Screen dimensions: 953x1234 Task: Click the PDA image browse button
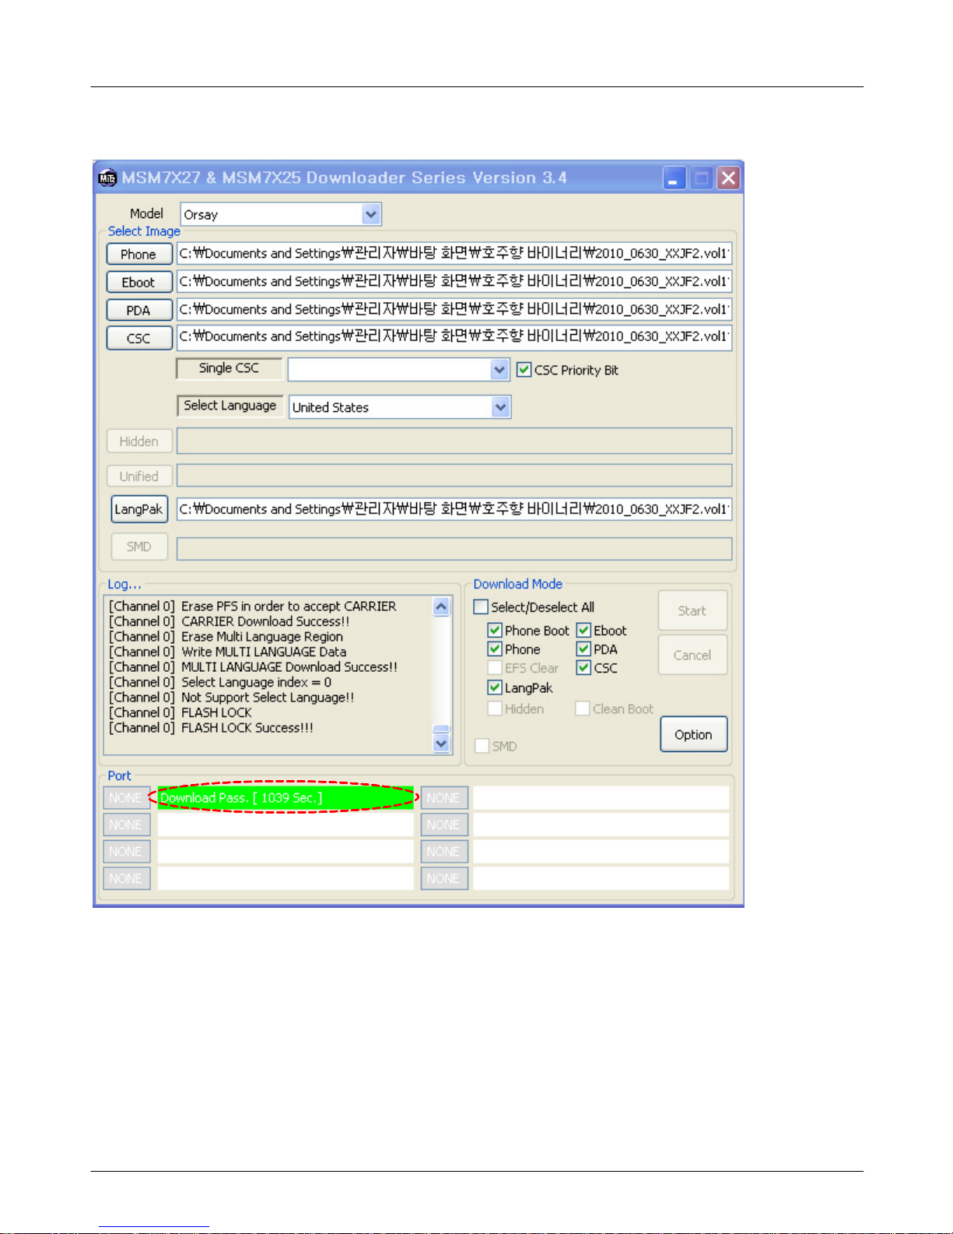point(138,310)
